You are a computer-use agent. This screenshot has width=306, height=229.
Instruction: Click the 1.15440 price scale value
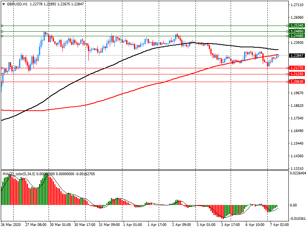(x=297, y=144)
